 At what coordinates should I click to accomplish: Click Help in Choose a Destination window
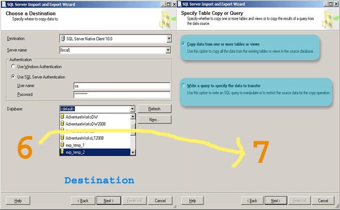tap(18, 201)
